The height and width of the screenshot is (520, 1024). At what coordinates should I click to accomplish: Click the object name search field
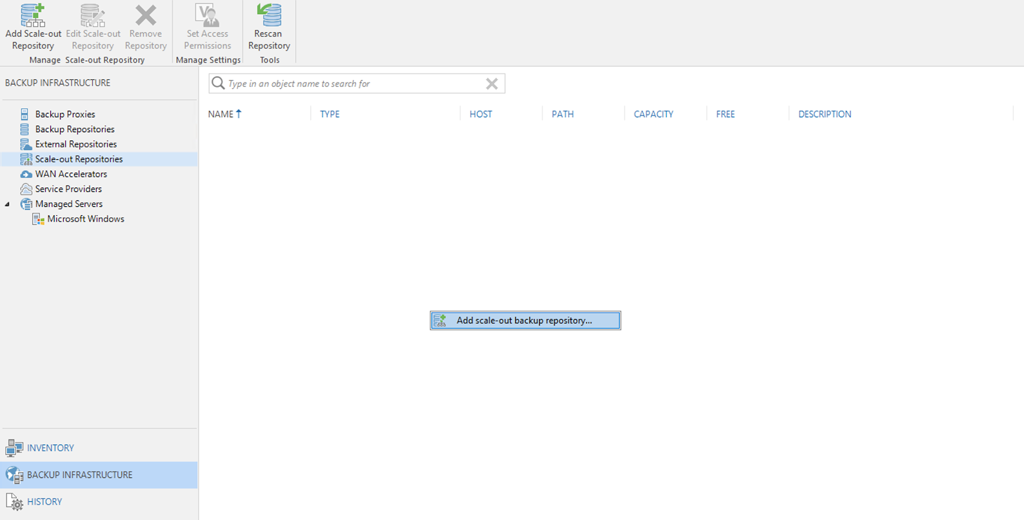click(x=355, y=84)
